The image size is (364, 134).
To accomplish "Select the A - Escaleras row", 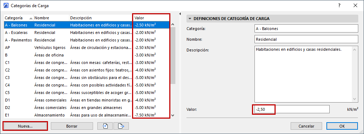I will point(87,33).
